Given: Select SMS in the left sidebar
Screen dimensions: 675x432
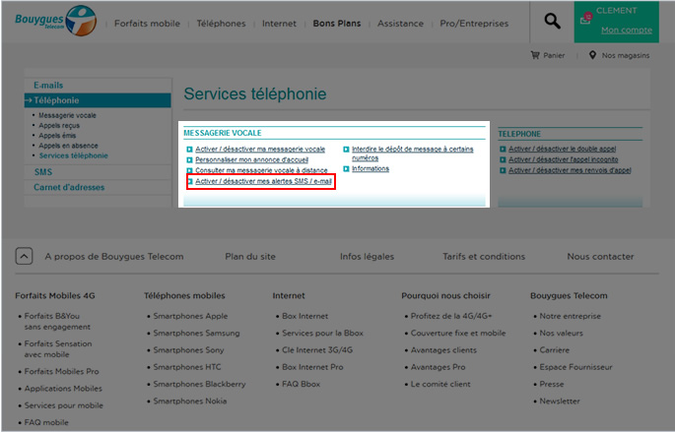Looking at the screenshot, I should tap(43, 172).
